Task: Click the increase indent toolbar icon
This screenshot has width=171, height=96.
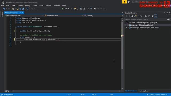Action: click(84, 9)
